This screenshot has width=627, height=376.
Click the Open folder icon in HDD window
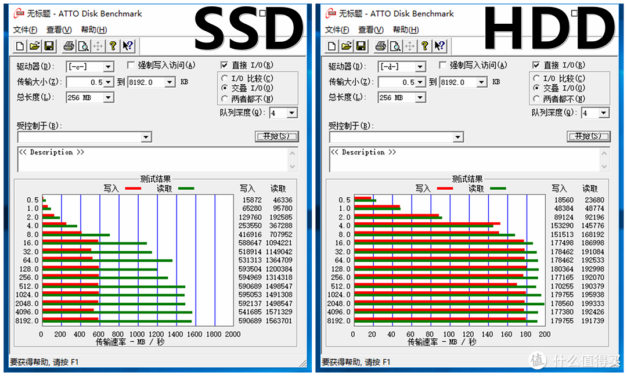click(346, 46)
